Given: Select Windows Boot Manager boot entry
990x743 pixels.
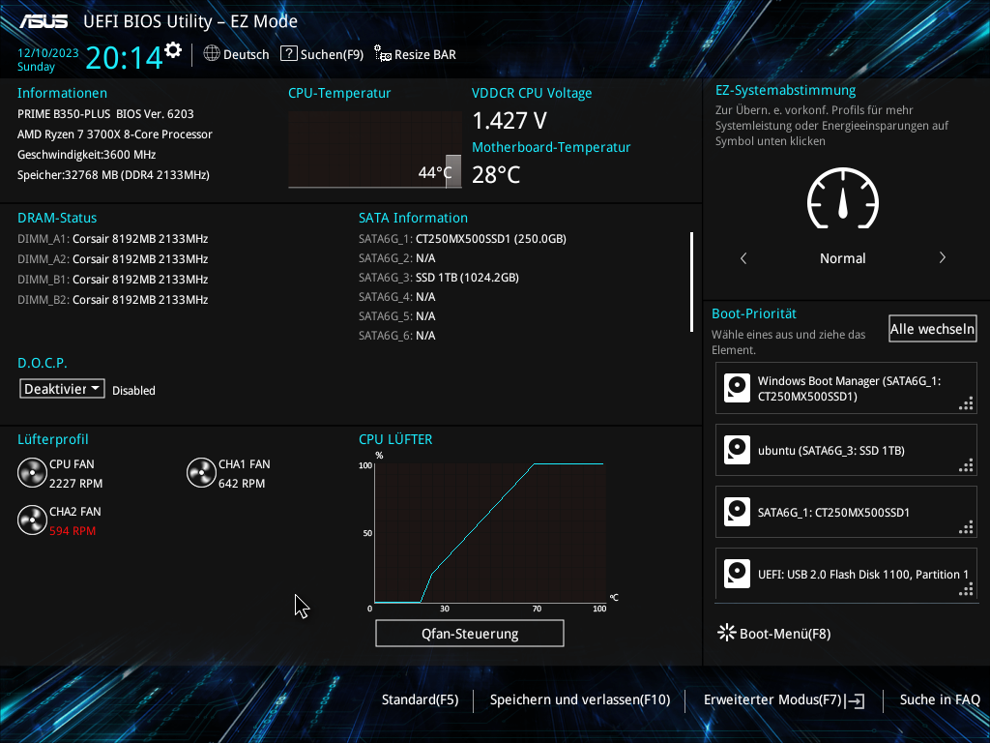Looking at the screenshot, I should pos(846,388).
